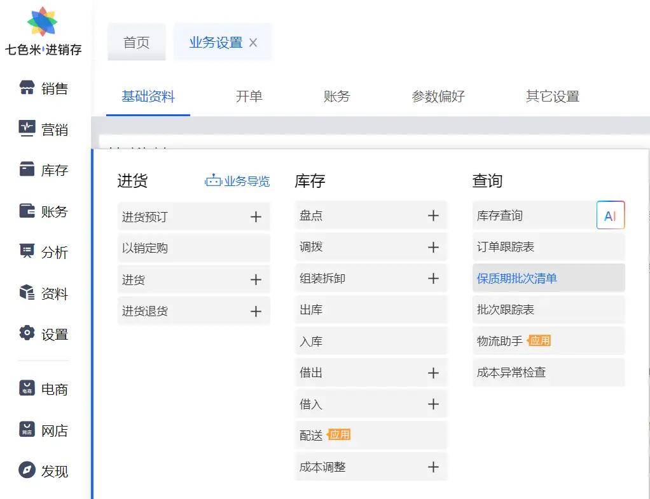Expand the plus beside 盘点
650x499 pixels.
(433, 216)
